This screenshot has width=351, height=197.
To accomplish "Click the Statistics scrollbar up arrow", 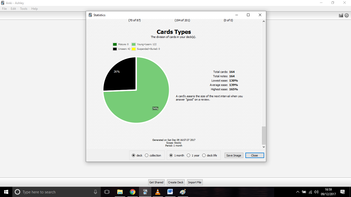I will coord(264,21).
